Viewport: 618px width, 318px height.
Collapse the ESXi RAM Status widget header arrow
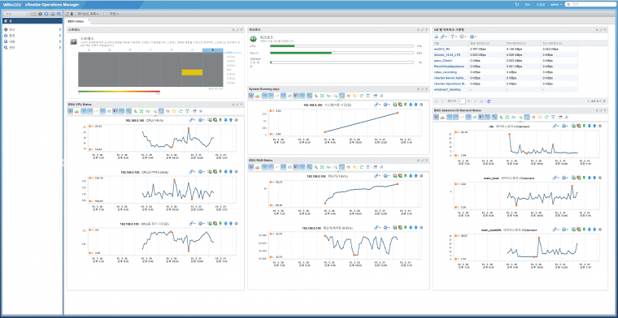point(417,161)
